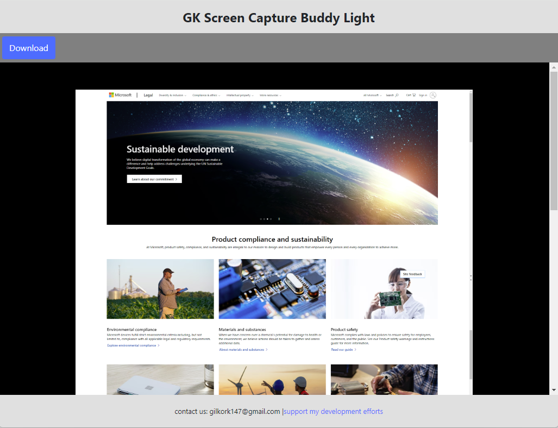Open the farmer Environmental compliance thumbnail
The width and height of the screenshot is (558, 428).
(x=160, y=289)
